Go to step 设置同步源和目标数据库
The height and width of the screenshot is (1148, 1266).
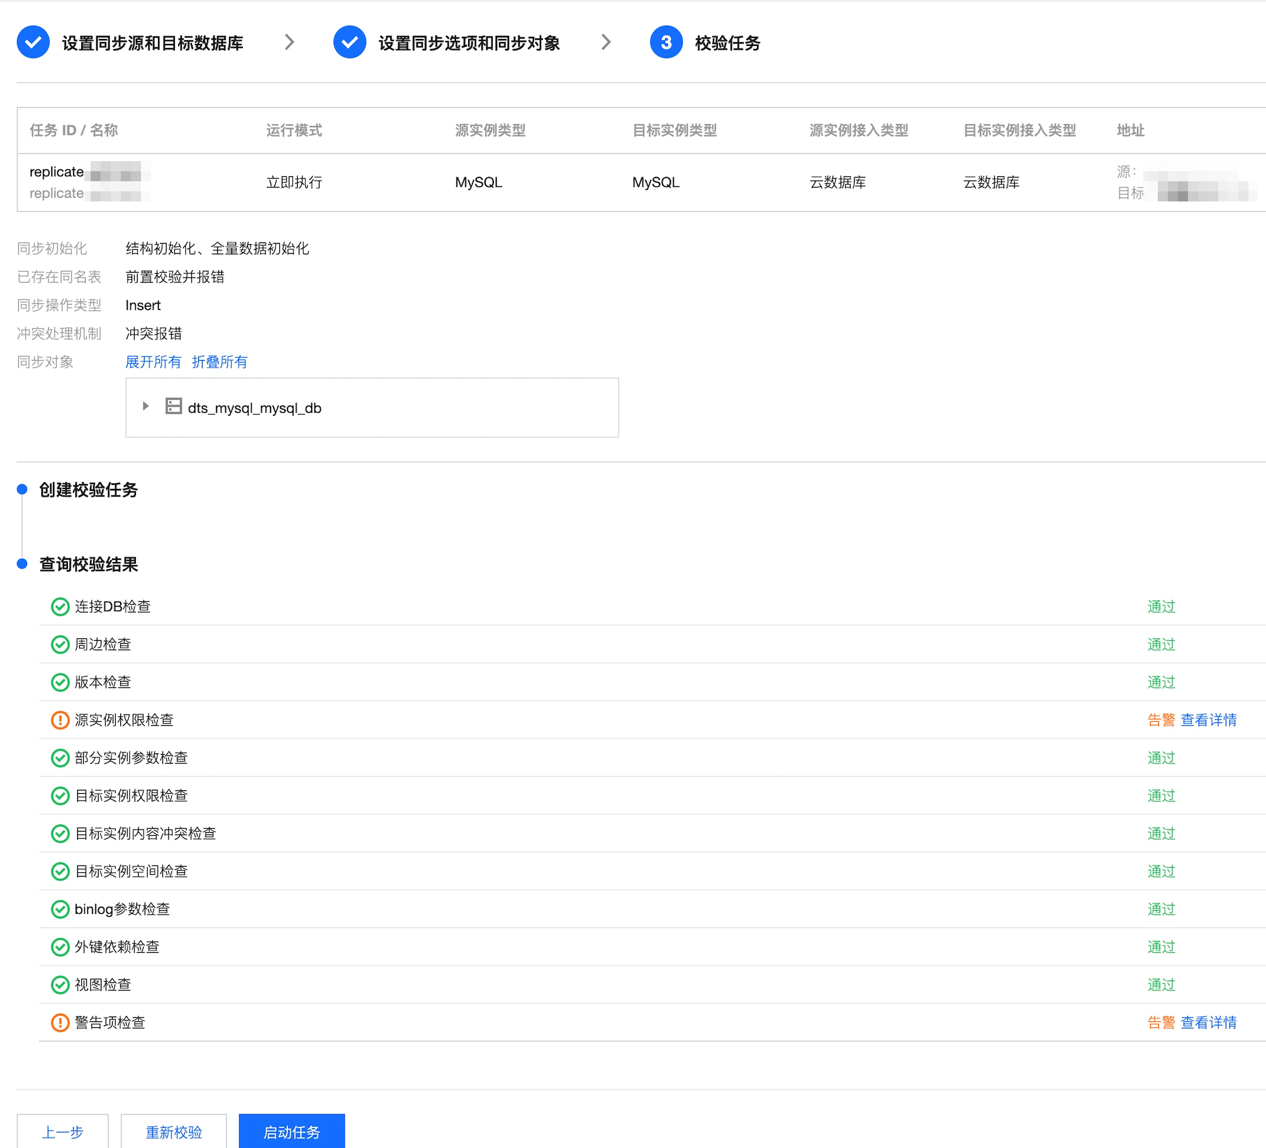click(152, 43)
